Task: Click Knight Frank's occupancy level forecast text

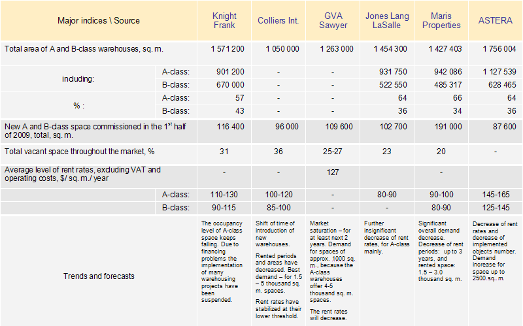Action: (222, 262)
